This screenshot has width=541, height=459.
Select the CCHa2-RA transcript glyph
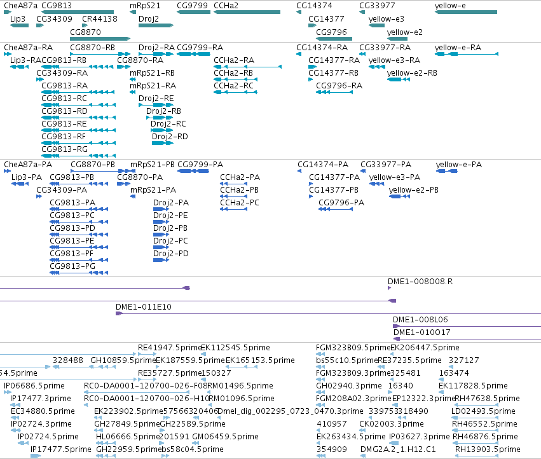pos(247,67)
